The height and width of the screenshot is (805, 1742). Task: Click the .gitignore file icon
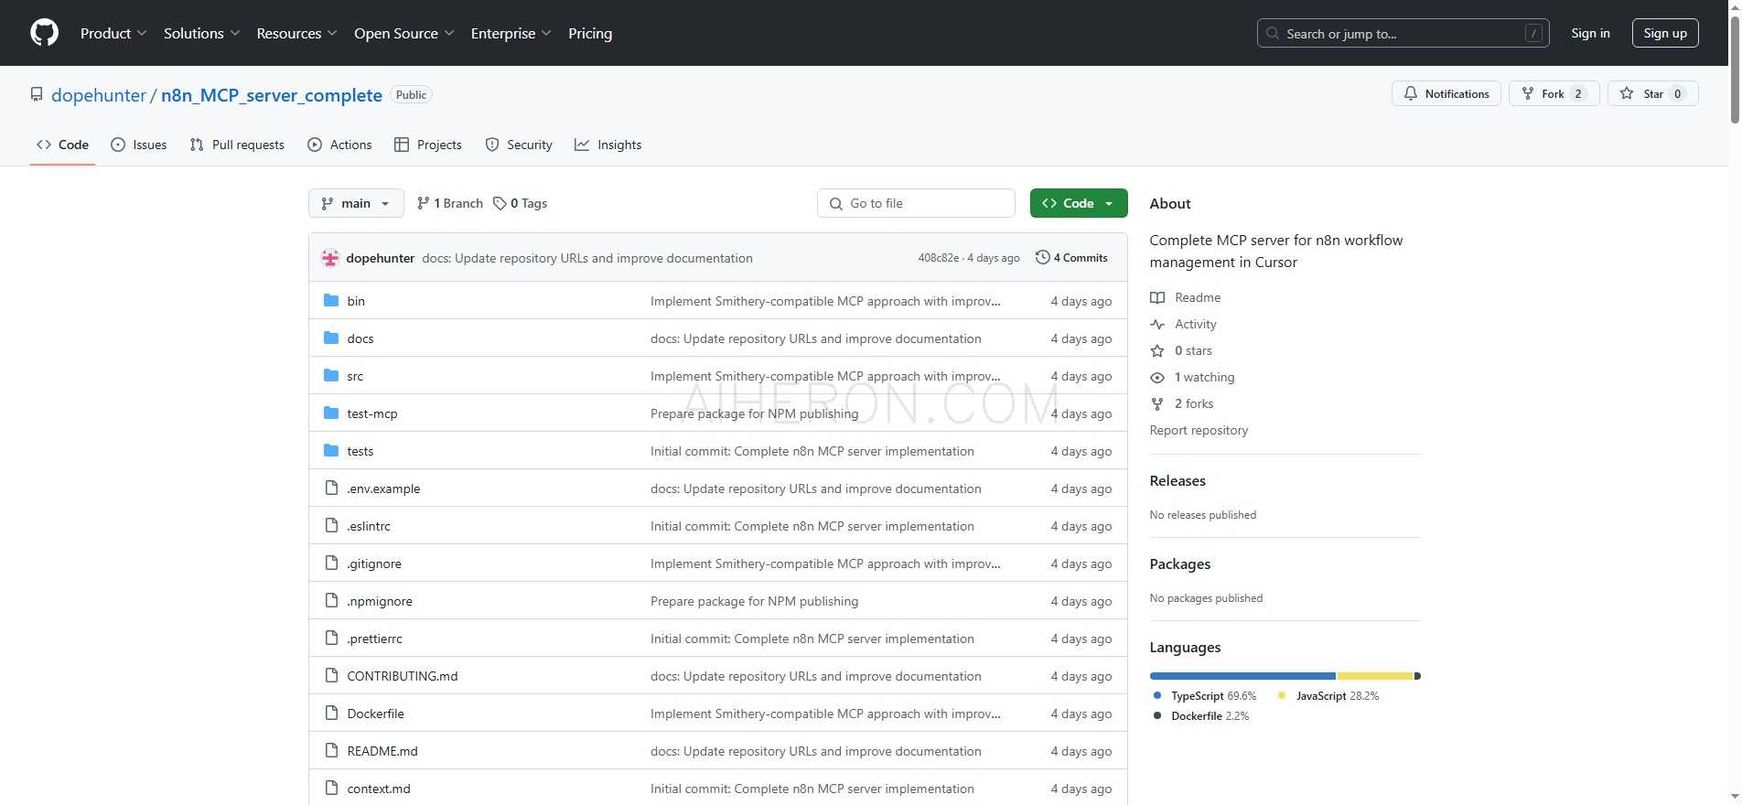tap(331, 563)
